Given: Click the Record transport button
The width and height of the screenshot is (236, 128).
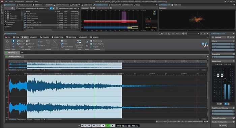Looking at the screenshot, I should pyautogui.click(x=112, y=126).
